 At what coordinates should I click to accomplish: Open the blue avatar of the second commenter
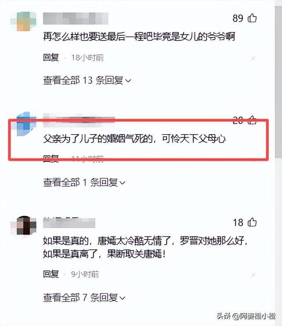pyautogui.click(x=23, y=124)
